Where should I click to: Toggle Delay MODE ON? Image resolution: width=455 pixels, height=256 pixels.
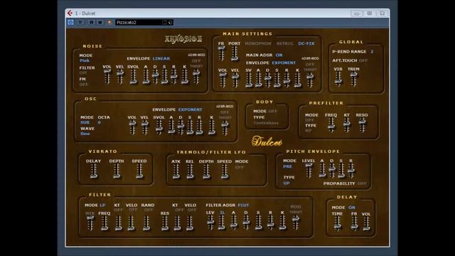pos(352,208)
